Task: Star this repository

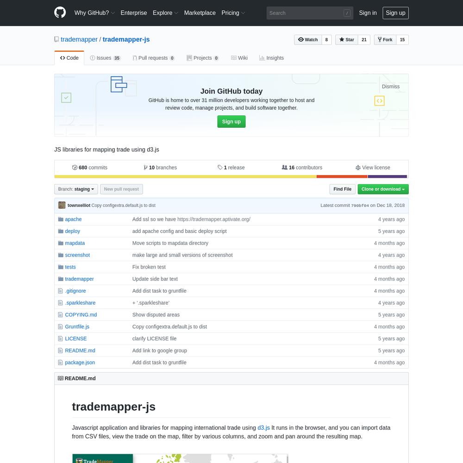Action: click(x=346, y=39)
